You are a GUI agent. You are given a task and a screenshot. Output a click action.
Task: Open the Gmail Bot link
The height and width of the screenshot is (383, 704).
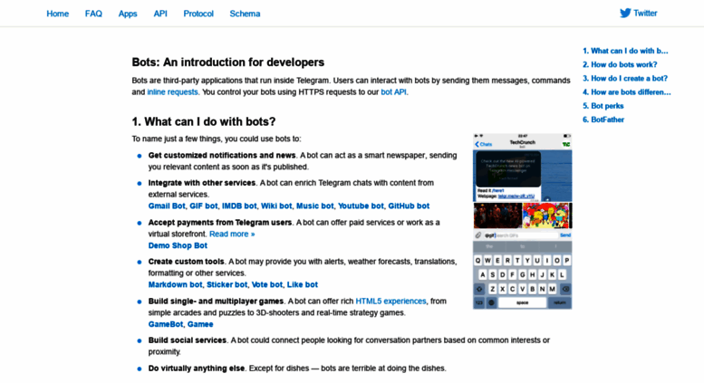click(x=167, y=206)
